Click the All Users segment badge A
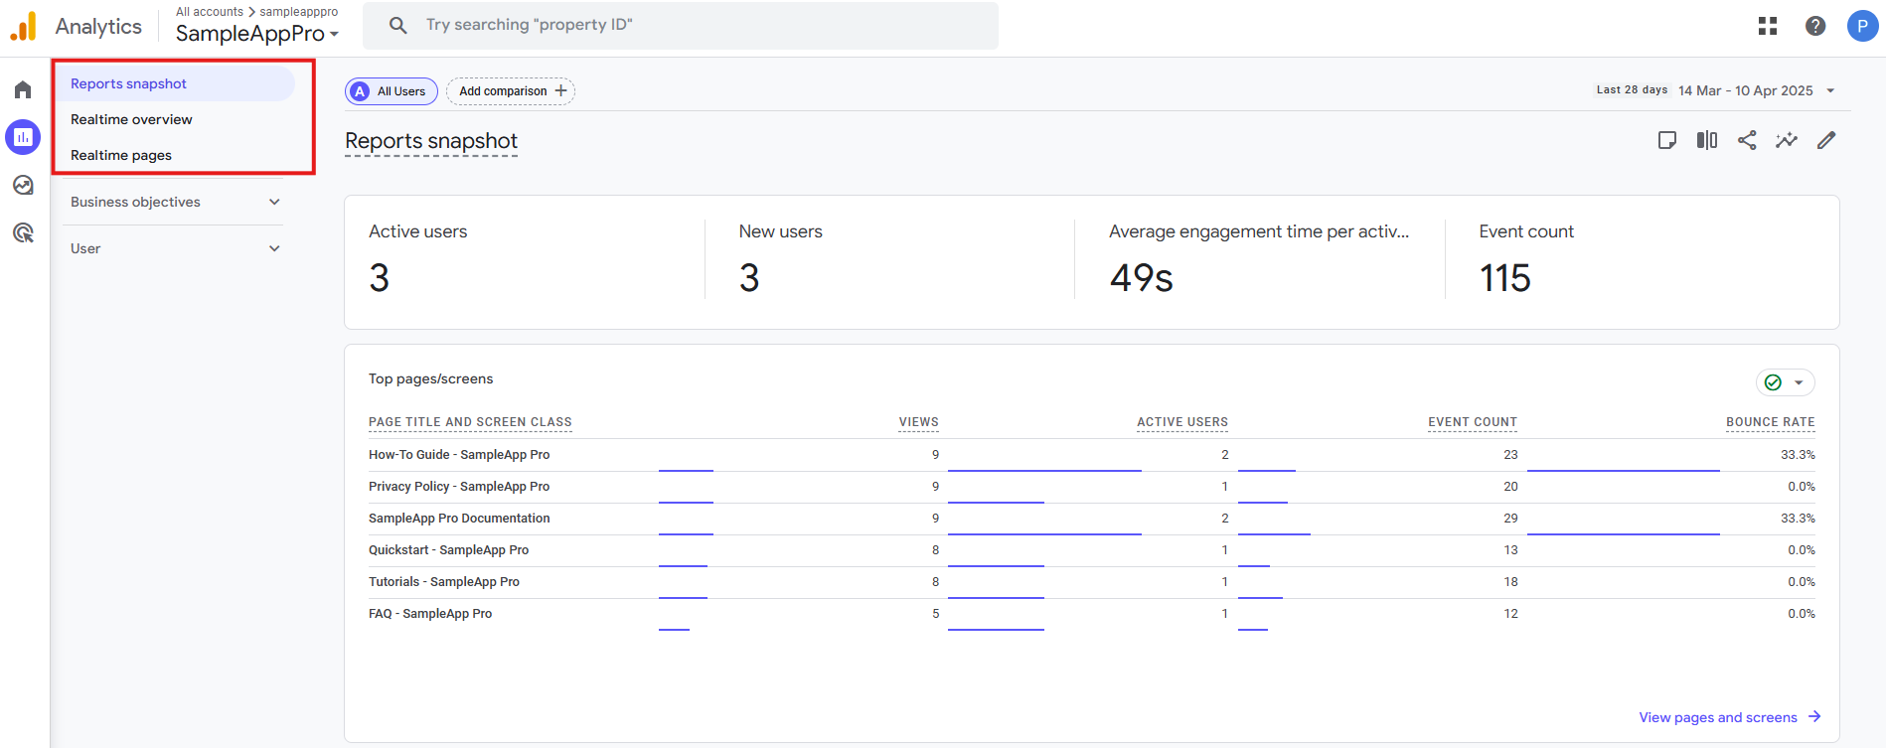 (x=360, y=91)
